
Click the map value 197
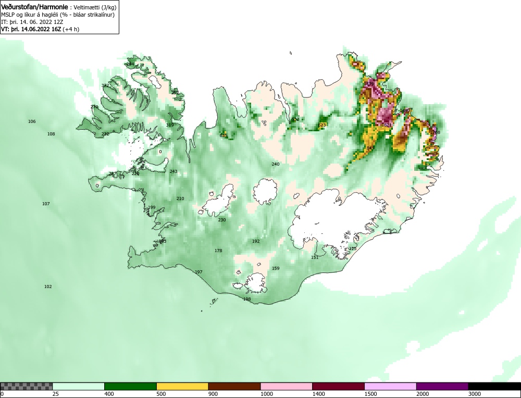199,272
